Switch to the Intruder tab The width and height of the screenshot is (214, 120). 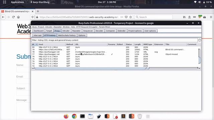click(66, 31)
